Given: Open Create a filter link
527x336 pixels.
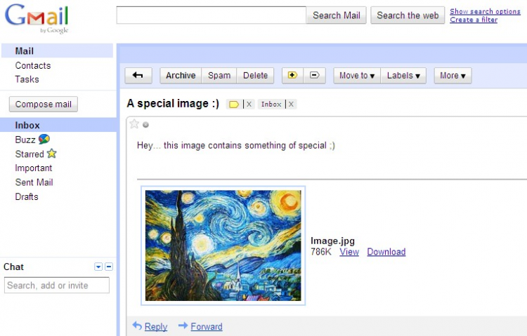Looking at the screenshot, I should tap(474, 20).
